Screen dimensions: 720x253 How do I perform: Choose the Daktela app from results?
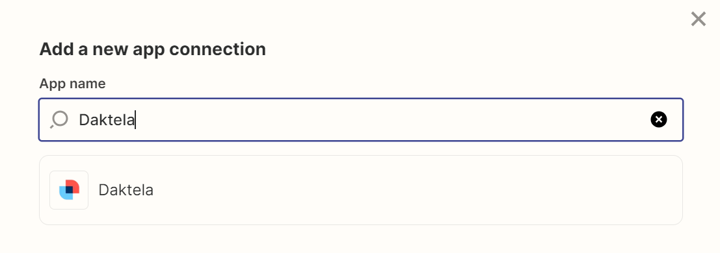[361, 189]
